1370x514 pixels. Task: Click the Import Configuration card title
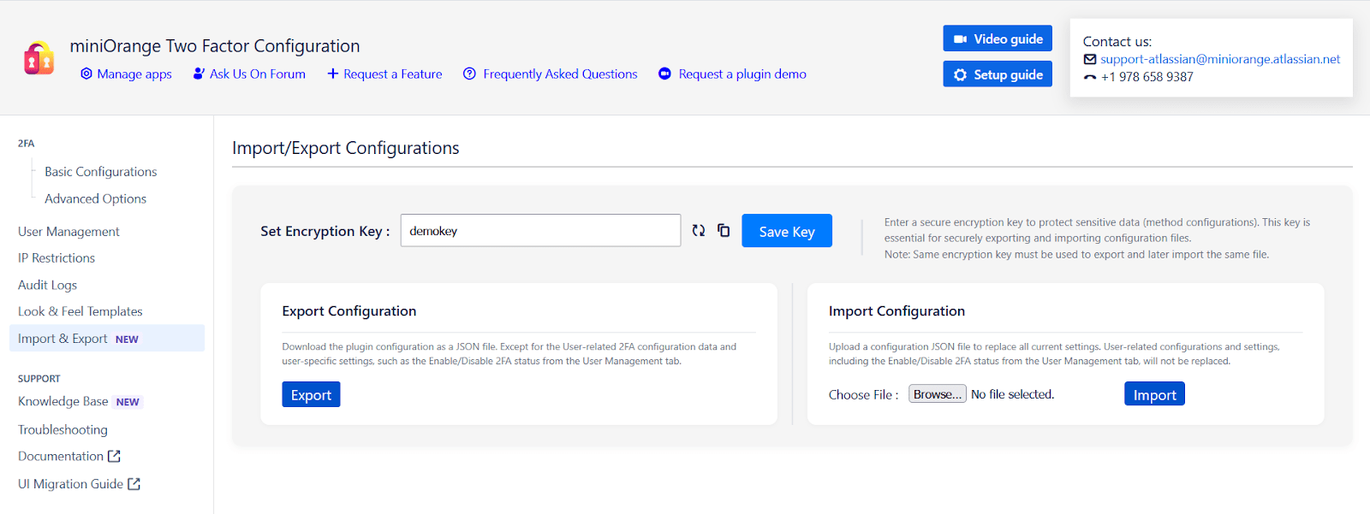(896, 310)
